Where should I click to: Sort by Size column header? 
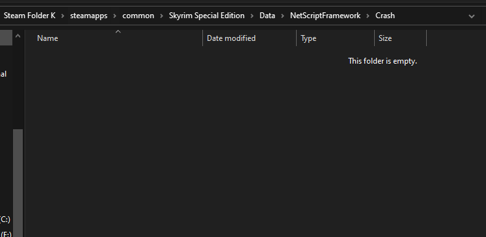point(401,38)
